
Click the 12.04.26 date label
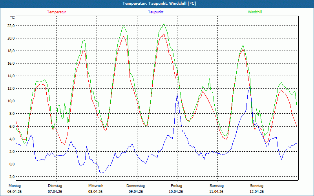257,192
